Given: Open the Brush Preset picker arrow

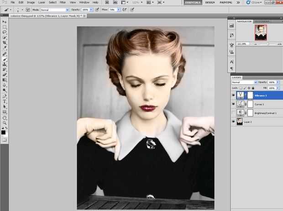Looking at the screenshot, I should point(22,10).
